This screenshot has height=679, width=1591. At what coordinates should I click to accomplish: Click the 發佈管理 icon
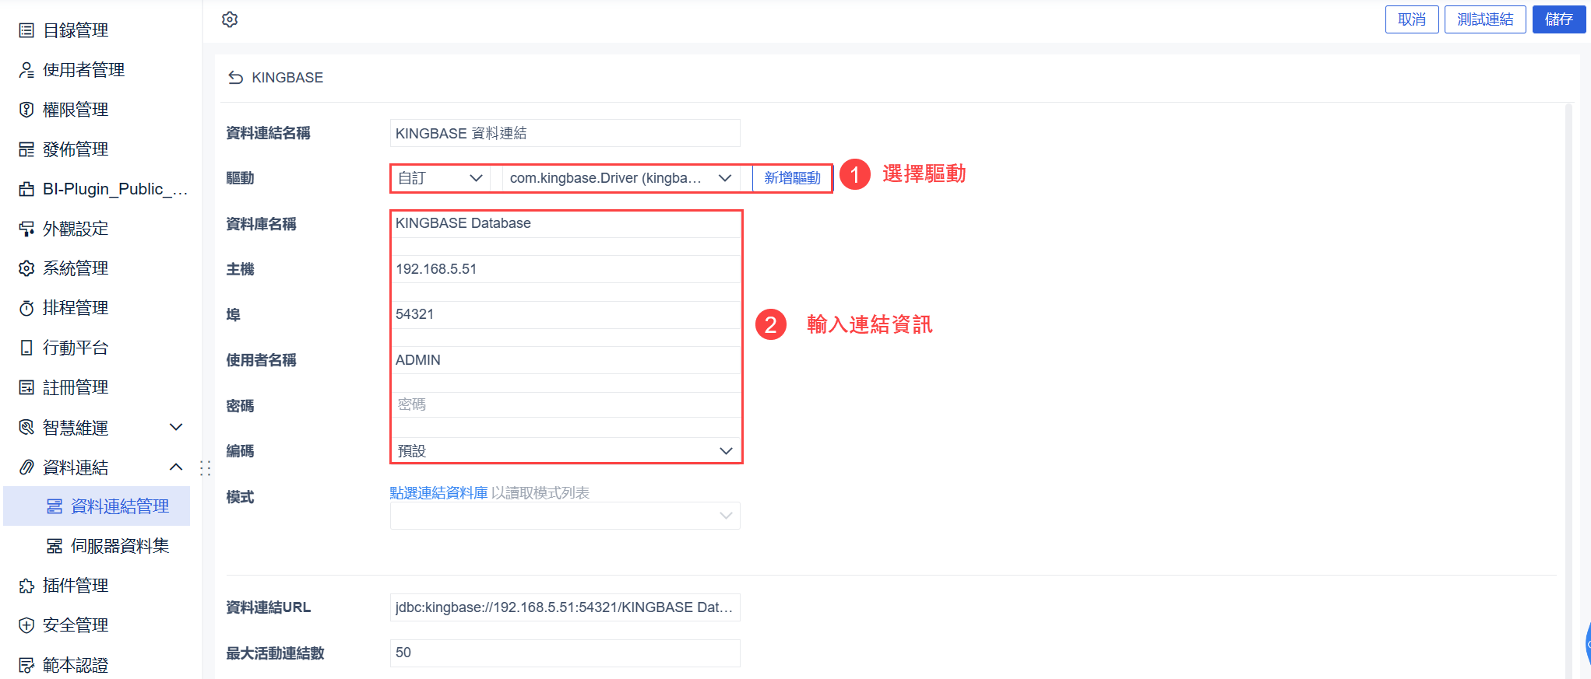click(26, 149)
